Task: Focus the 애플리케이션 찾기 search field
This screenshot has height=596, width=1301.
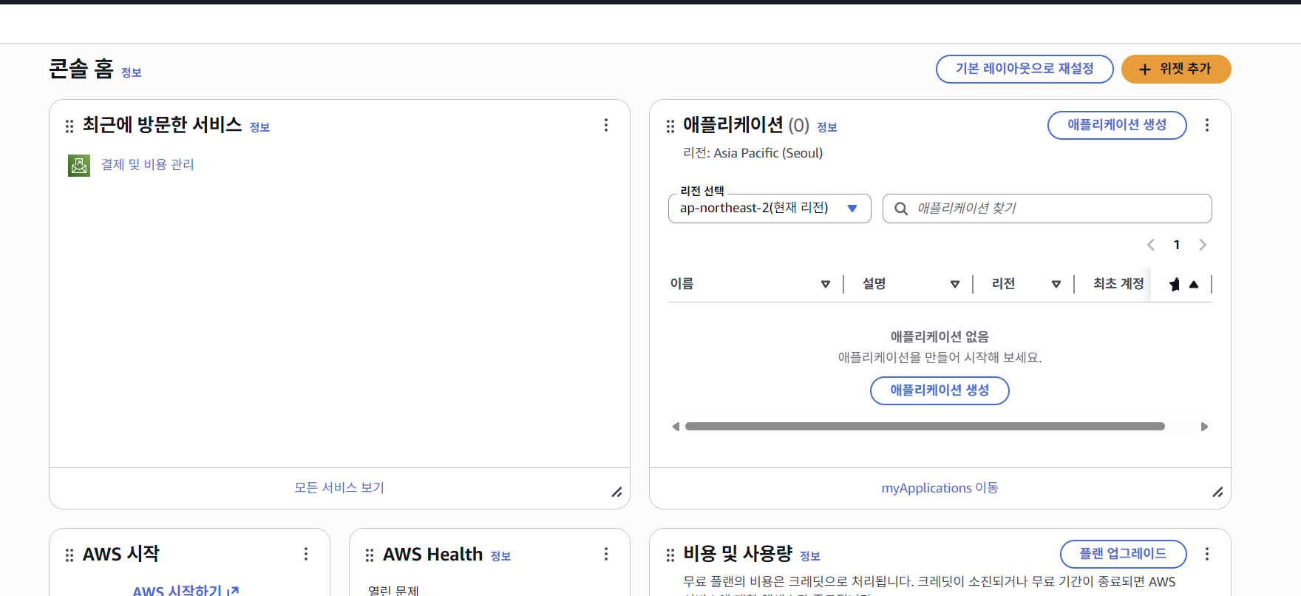Action: tap(1047, 209)
